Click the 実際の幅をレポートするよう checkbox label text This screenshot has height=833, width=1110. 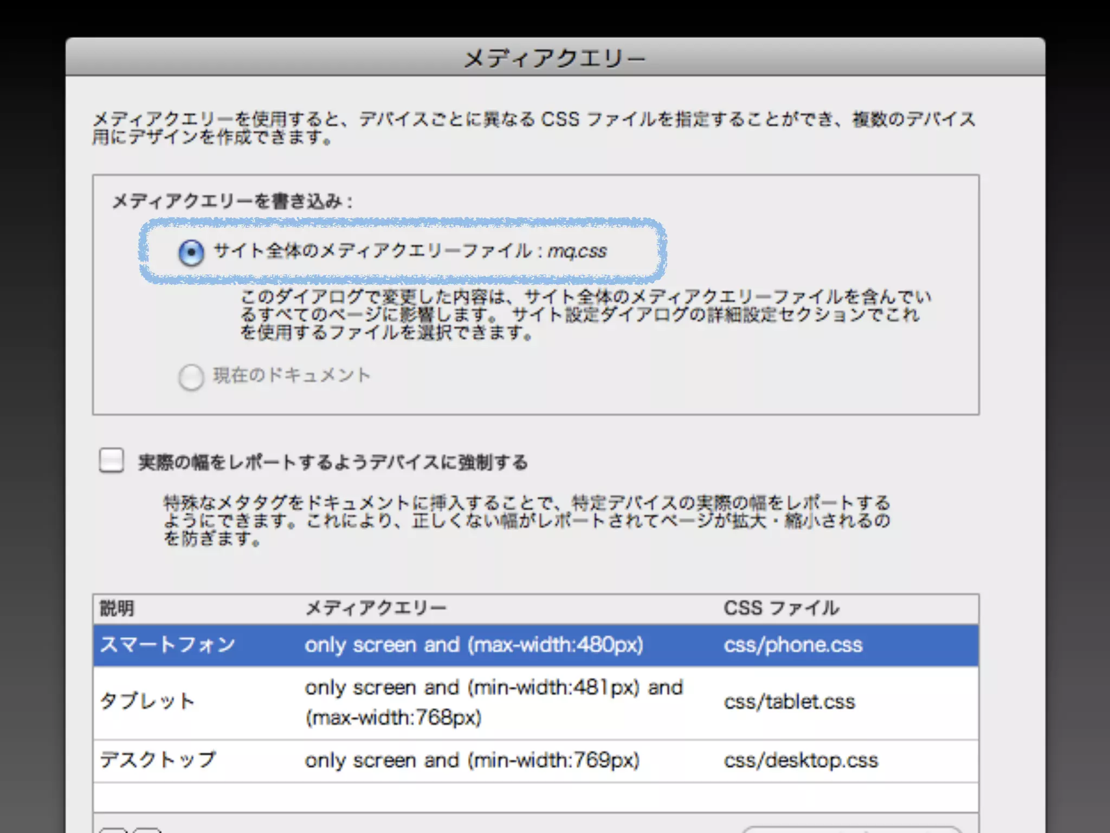[x=333, y=462]
